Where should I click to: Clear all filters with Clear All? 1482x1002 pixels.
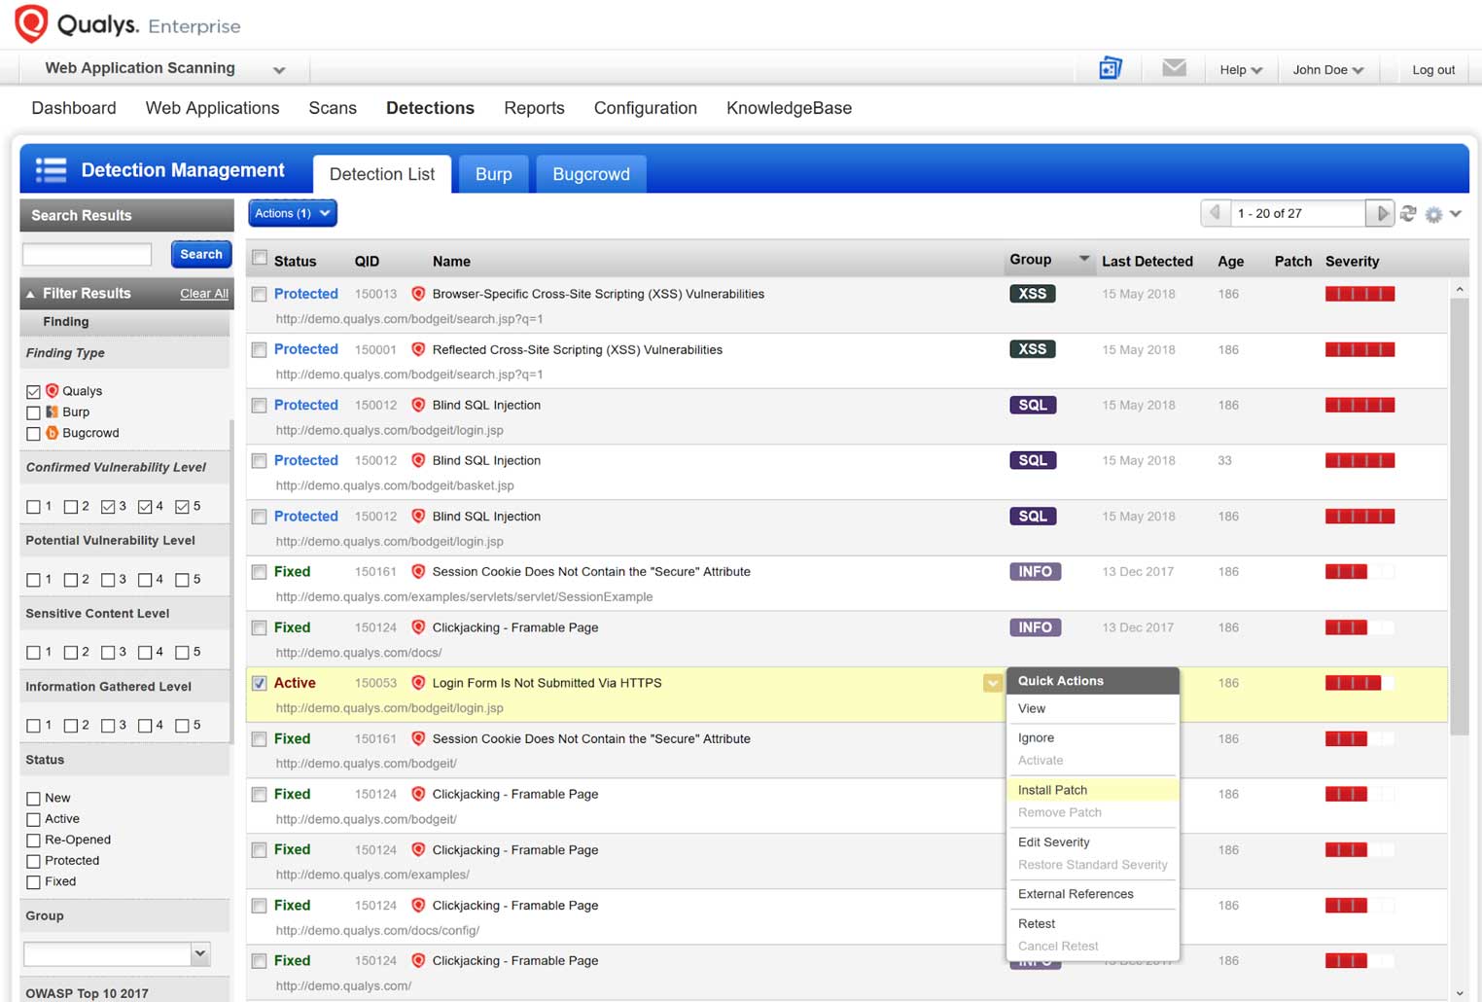tap(203, 293)
